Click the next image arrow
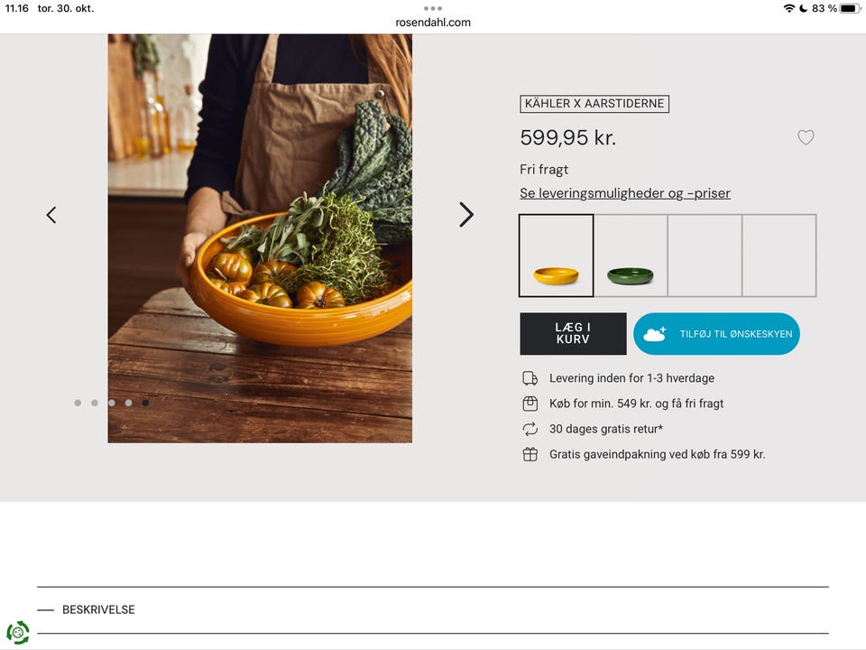 tap(465, 215)
